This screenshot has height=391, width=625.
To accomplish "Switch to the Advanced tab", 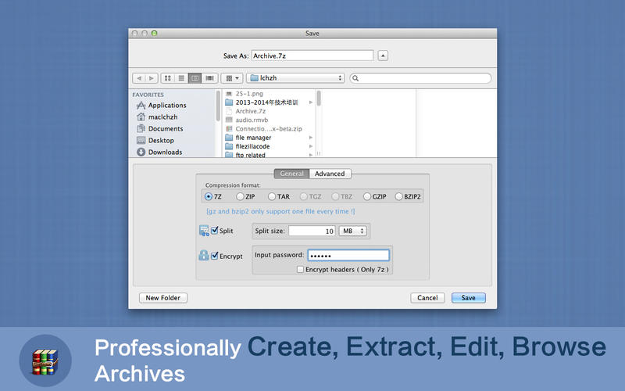I will [330, 174].
